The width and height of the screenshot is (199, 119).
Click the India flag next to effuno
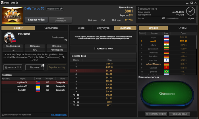tap(166, 45)
